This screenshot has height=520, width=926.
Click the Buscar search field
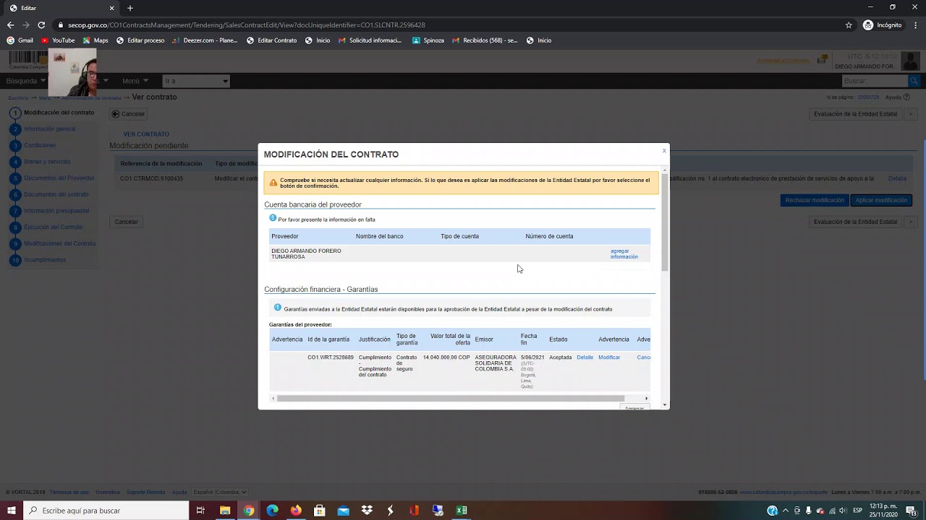[874, 81]
